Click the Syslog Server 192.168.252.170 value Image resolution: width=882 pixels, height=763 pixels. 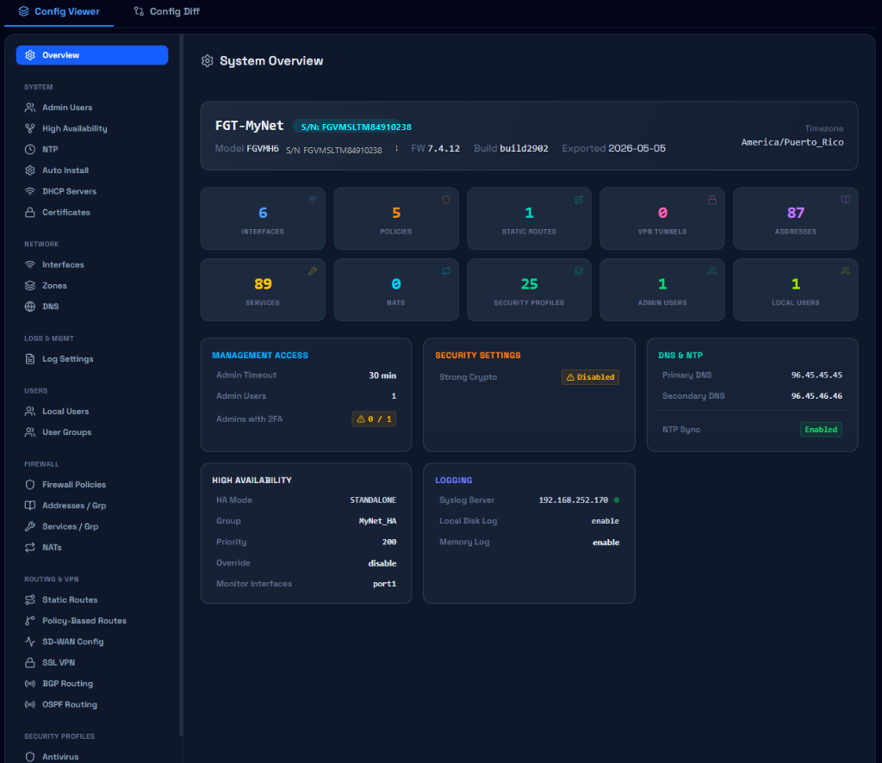click(x=573, y=499)
